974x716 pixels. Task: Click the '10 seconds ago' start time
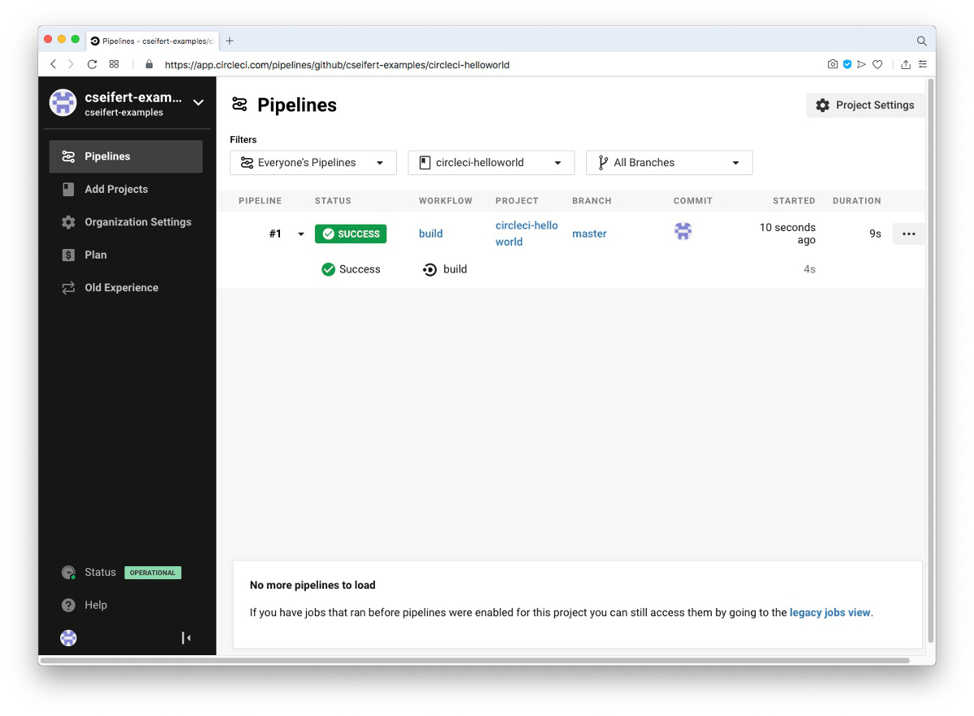pyautogui.click(x=787, y=234)
